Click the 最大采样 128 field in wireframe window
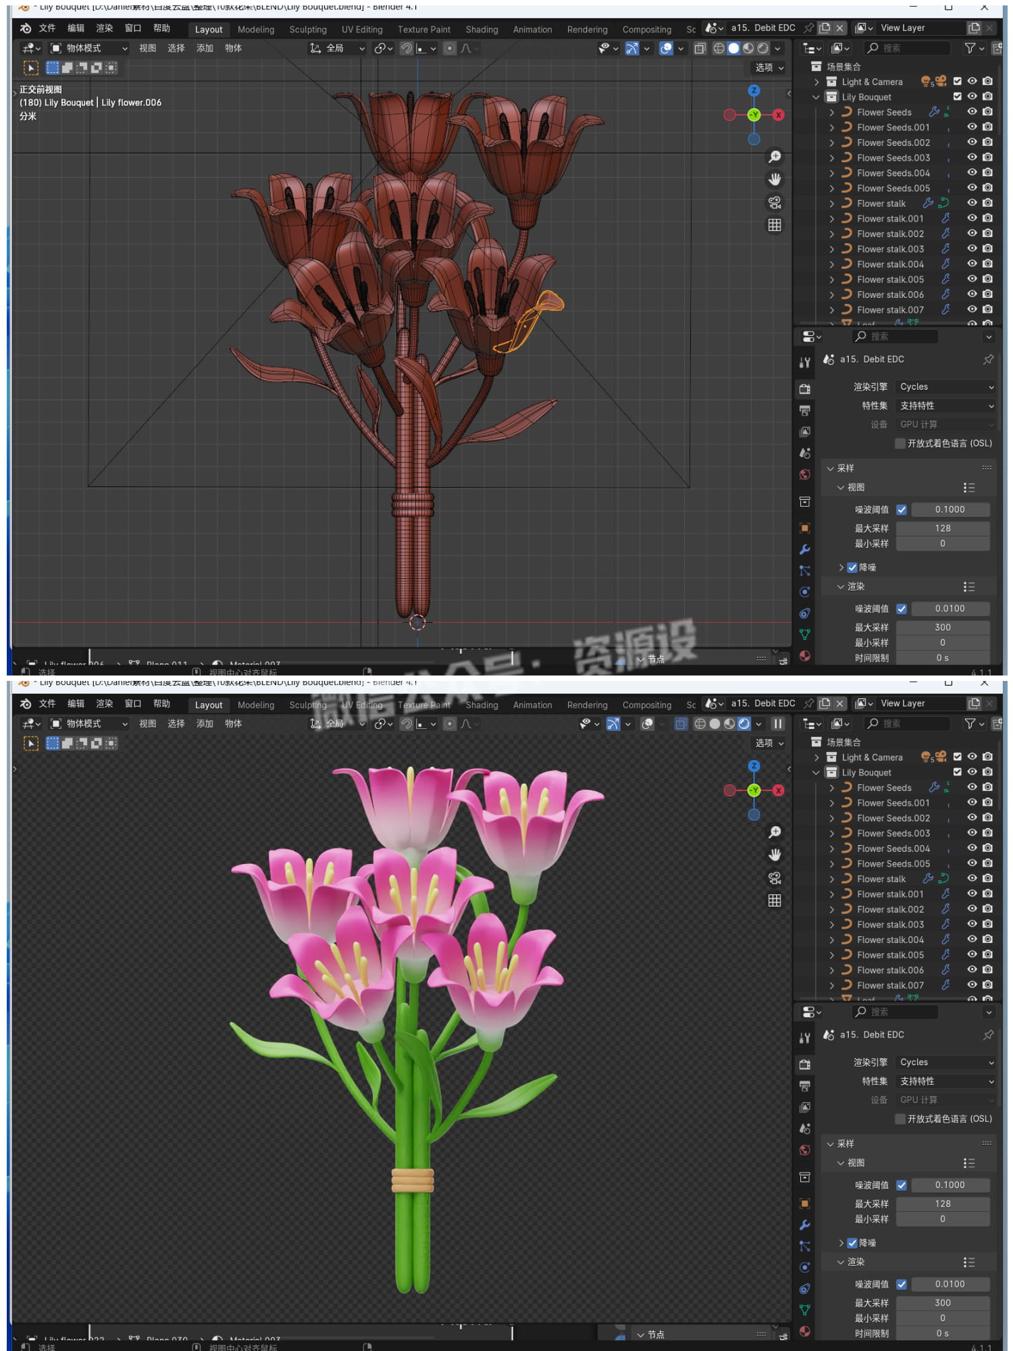Screen dimensions: 1013x1351 pyautogui.click(x=943, y=528)
